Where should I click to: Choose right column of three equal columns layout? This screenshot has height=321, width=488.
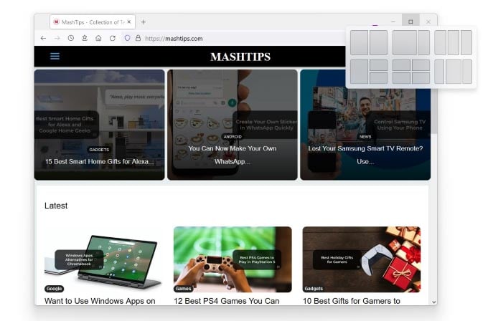pyautogui.click(x=466, y=42)
